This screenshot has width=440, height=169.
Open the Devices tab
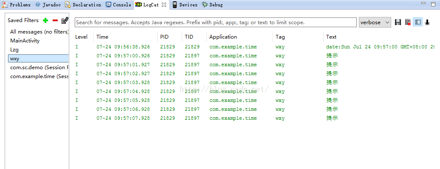(x=185, y=5)
